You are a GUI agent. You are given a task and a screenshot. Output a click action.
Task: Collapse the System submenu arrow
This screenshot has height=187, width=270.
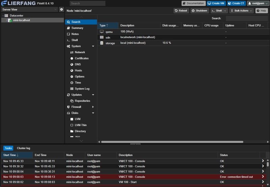point(93,46)
